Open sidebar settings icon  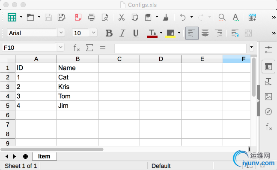(268, 50)
